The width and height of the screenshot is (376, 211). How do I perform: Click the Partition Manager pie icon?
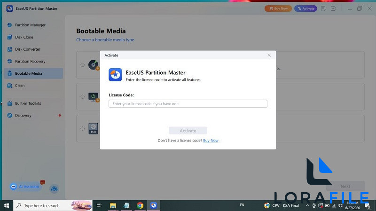pos(9,25)
